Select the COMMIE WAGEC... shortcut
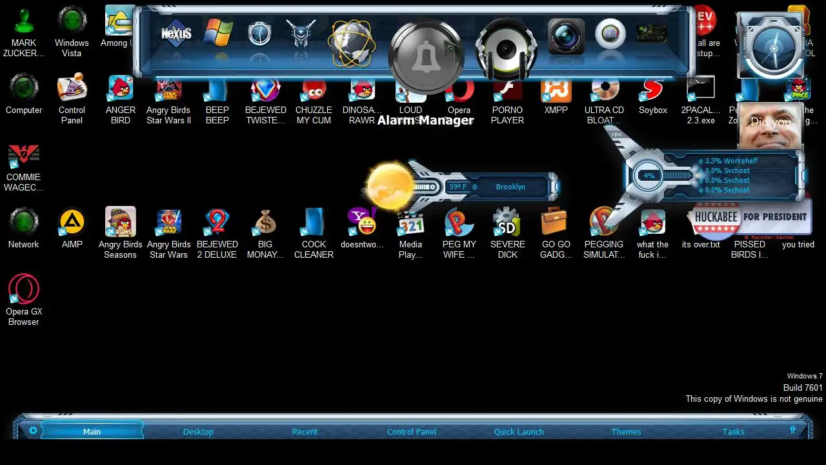Screen dimensions: 826x465 click(24, 167)
